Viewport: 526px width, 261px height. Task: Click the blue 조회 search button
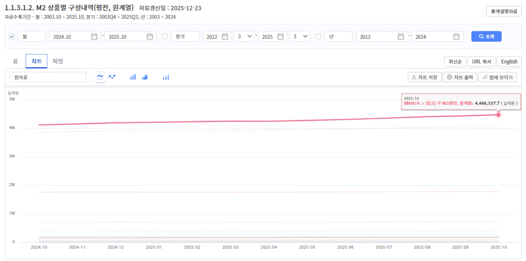(486, 37)
